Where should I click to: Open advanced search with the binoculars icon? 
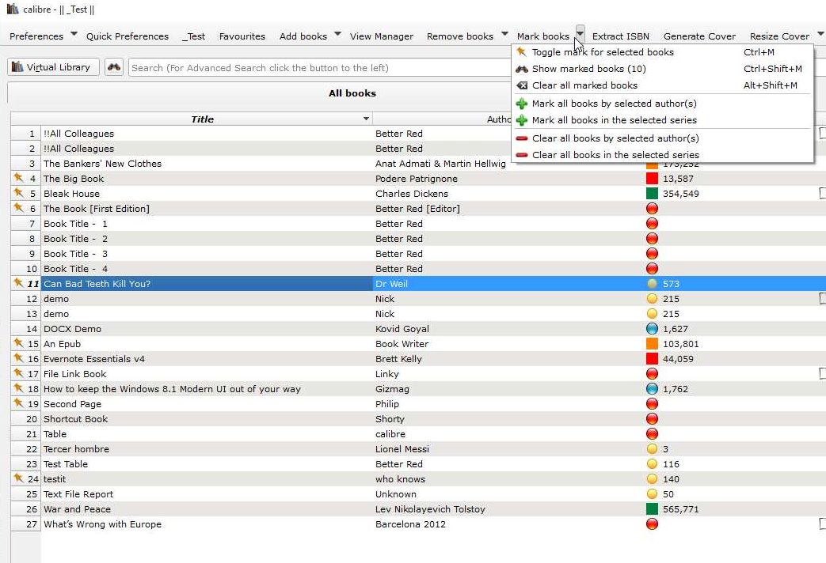(x=114, y=67)
